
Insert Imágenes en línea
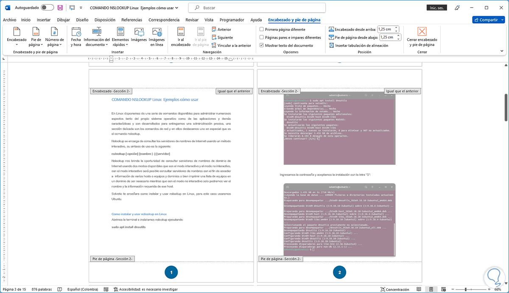tap(156, 36)
